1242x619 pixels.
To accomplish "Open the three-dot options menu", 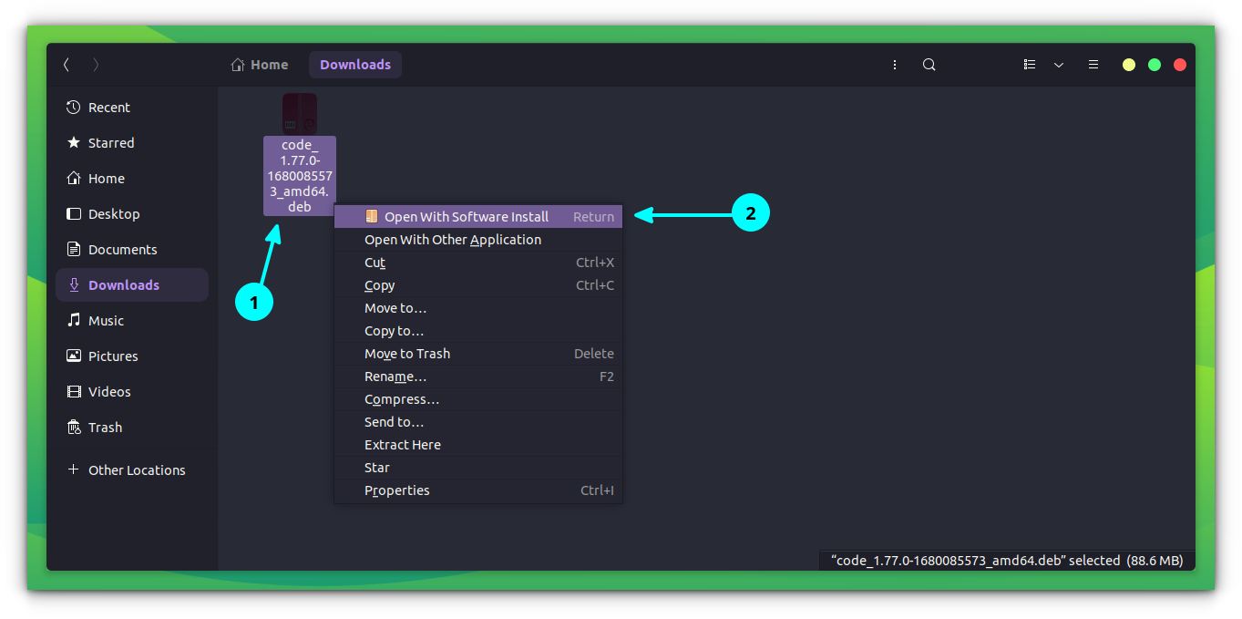I will [x=895, y=65].
